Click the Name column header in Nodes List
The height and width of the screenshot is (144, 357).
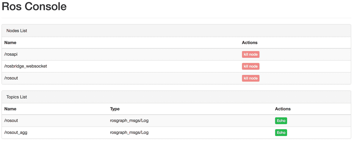click(x=10, y=43)
